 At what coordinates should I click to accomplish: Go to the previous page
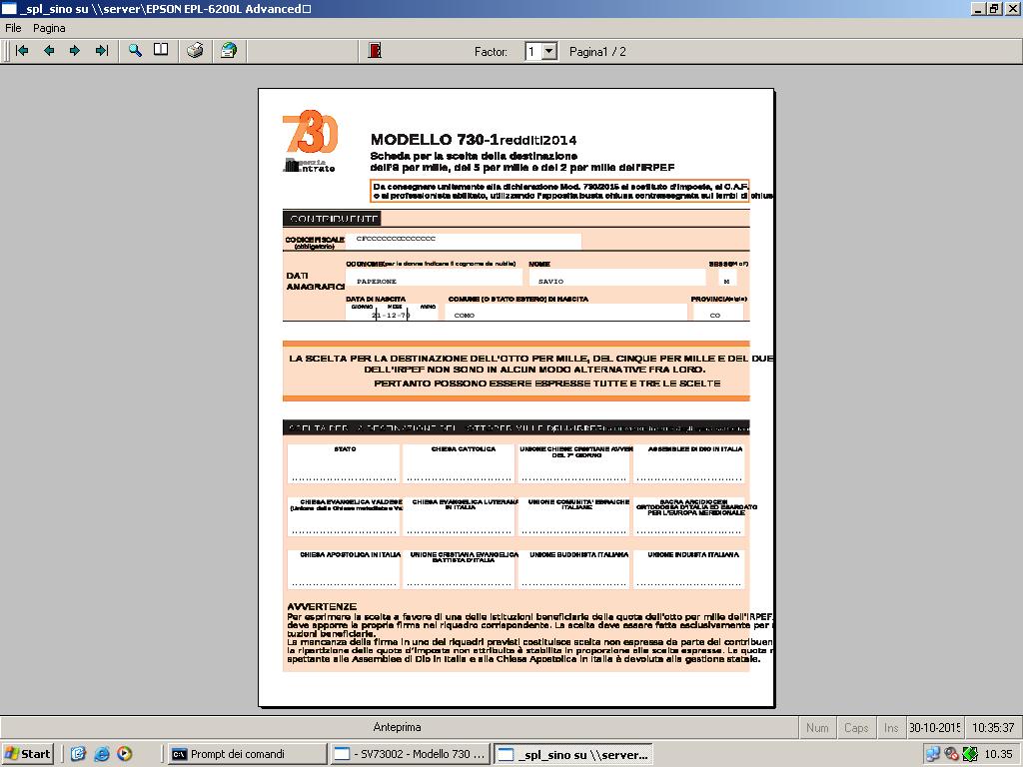(x=49, y=51)
